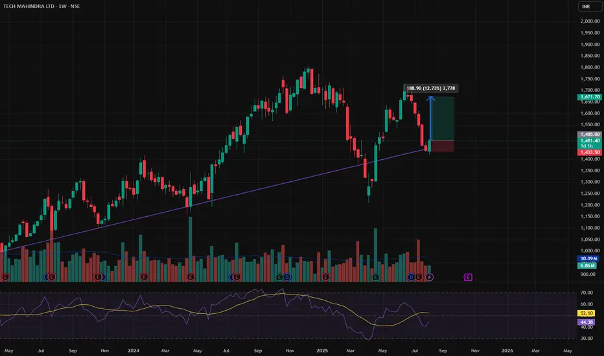The height and width of the screenshot is (356, 604).
Task: Select the 188.90 (12.73%) measurement label
Action: click(x=431, y=89)
